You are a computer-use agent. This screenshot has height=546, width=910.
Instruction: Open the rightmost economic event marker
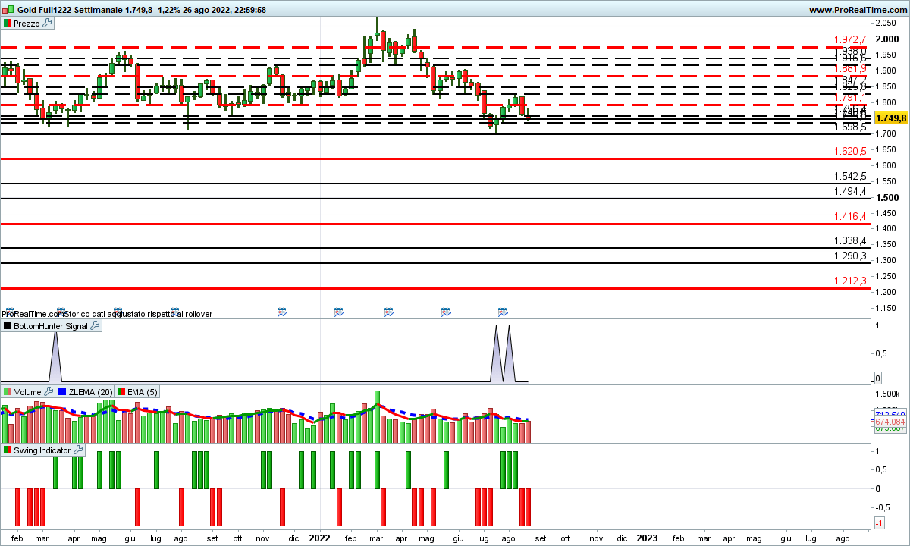(502, 312)
